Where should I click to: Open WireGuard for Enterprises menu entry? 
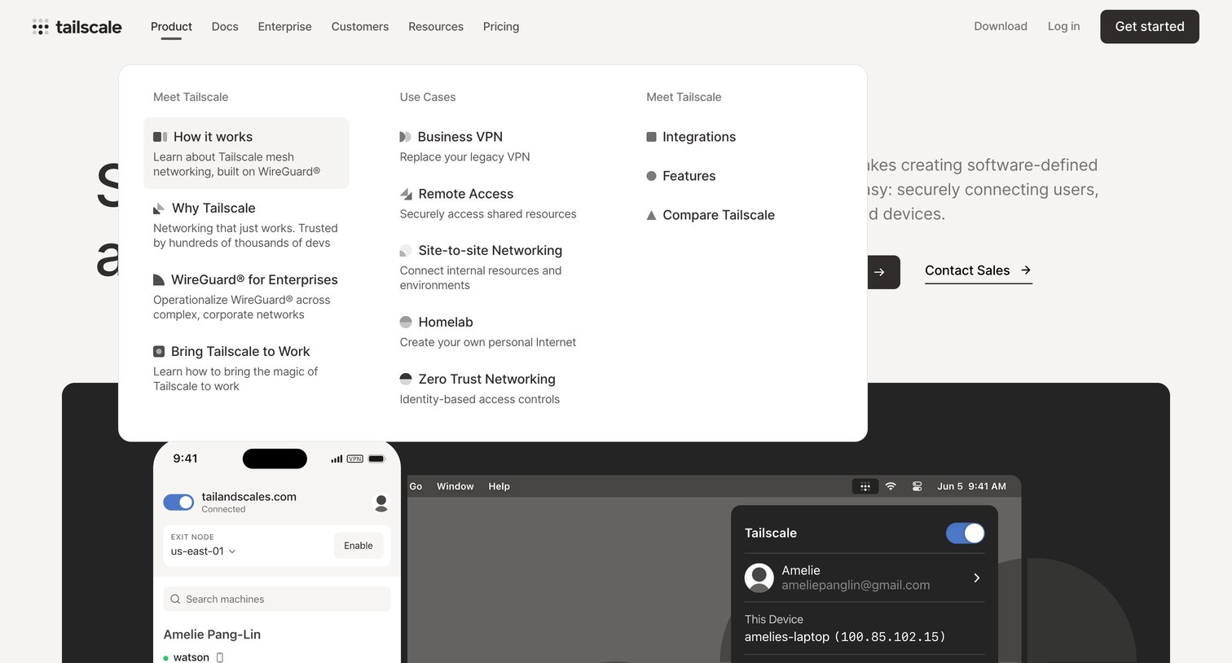[x=246, y=296]
